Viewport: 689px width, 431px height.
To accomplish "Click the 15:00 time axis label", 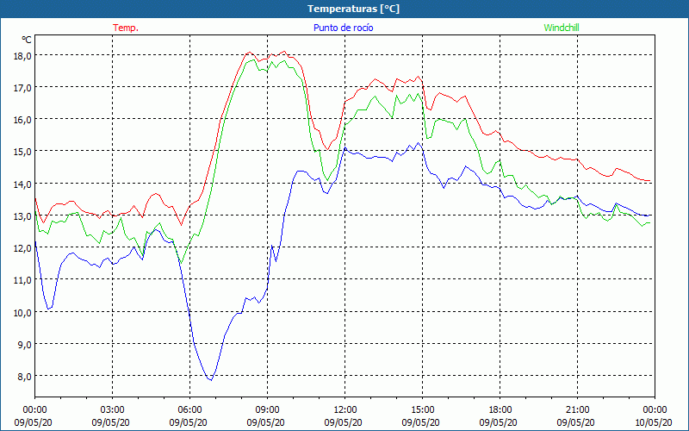I will coord(422,410).
